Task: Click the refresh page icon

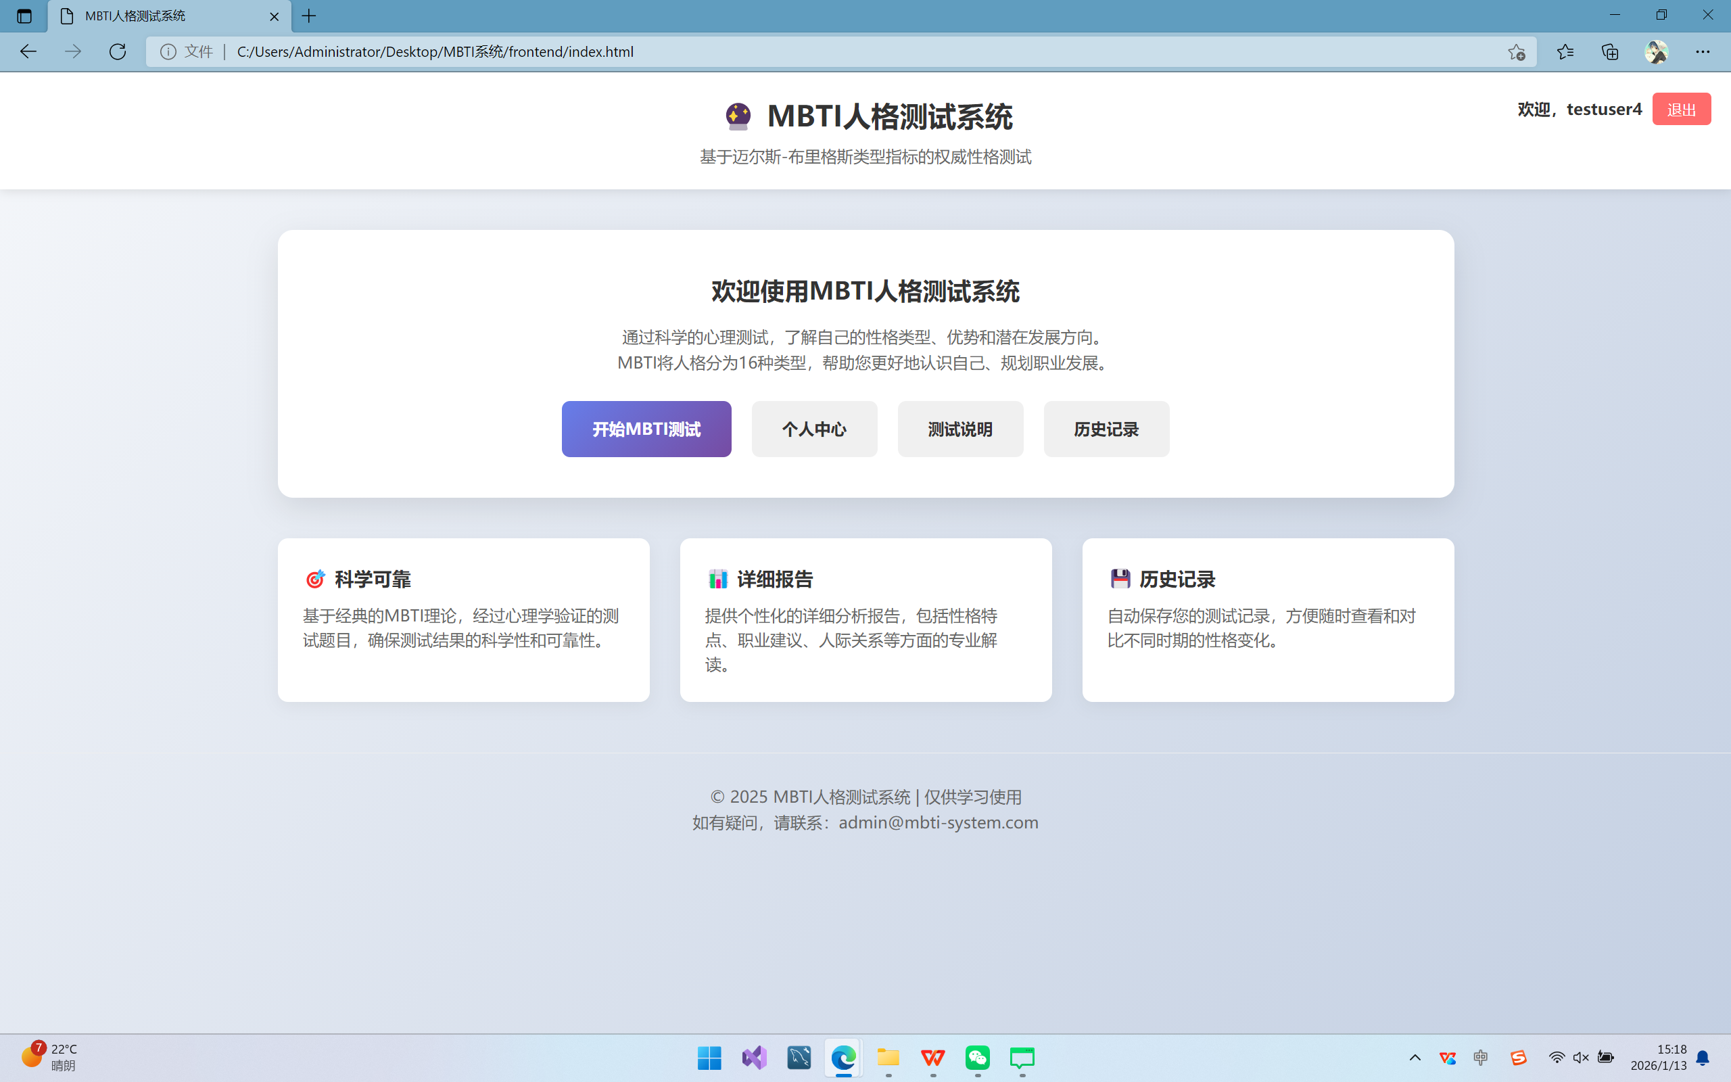Action: pos(117,51)
